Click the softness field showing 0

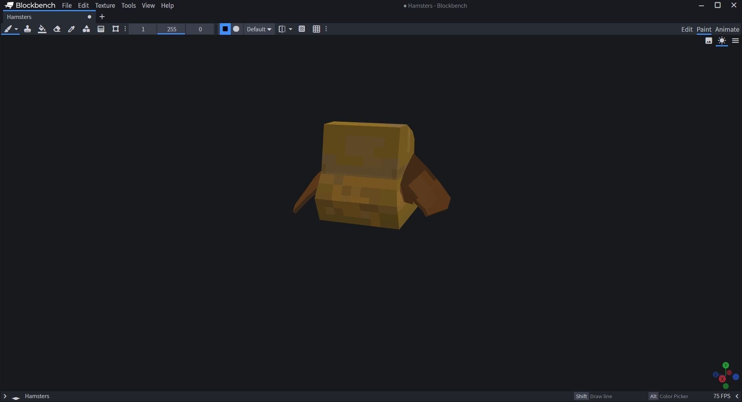[200, 29]
